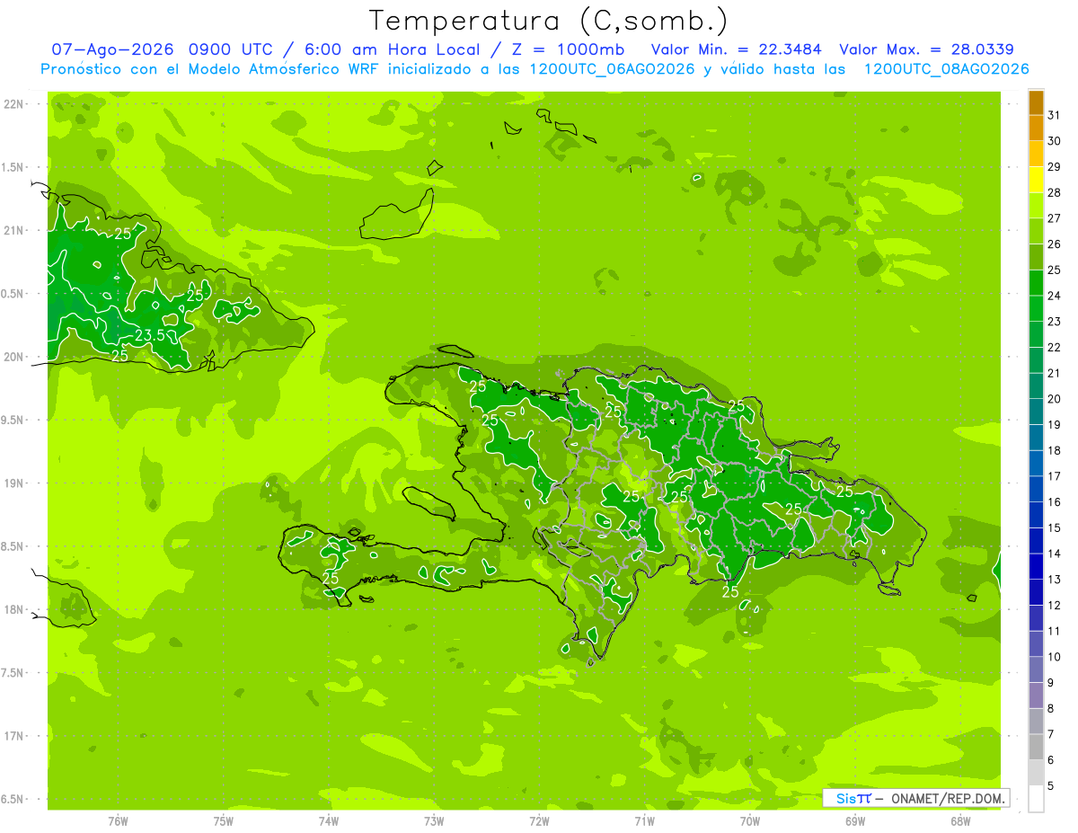Click the color scale value '8'
Screen dimensions: 1078x833
point(1050,709)
